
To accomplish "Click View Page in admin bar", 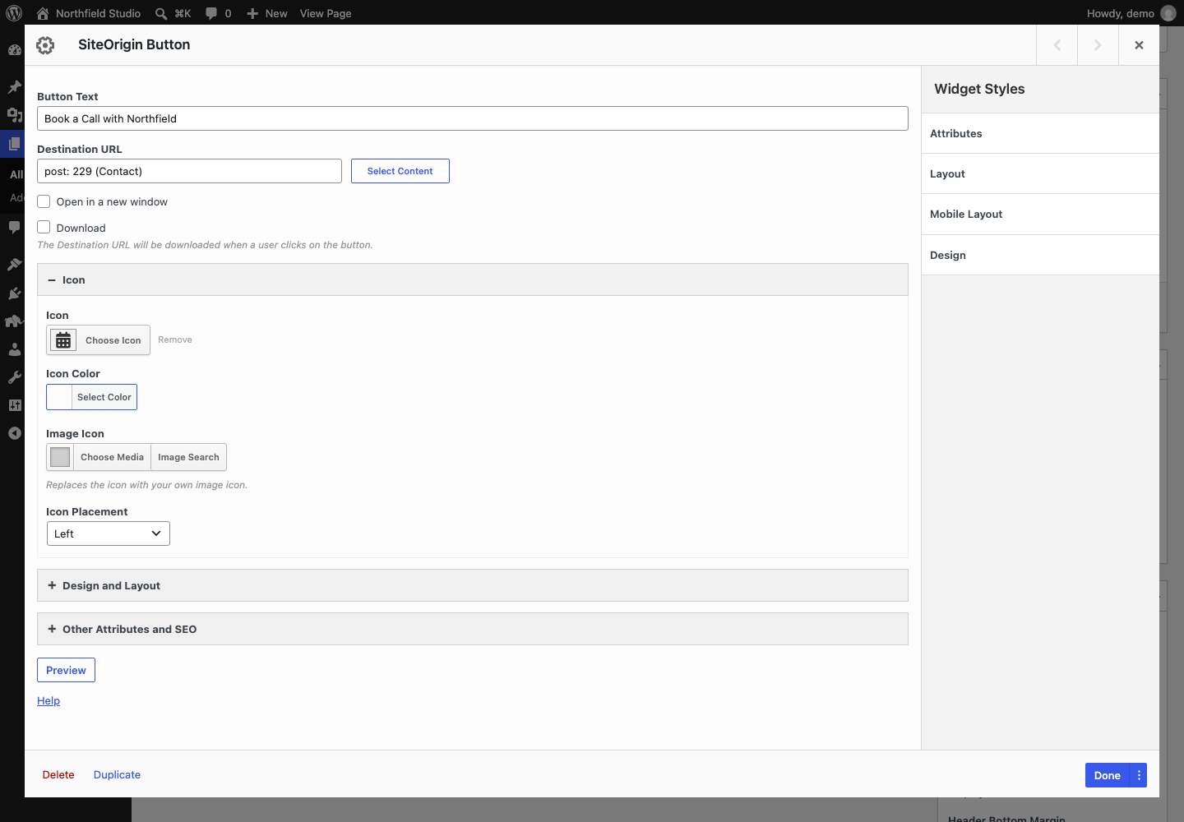I will [x=326, y=13].
